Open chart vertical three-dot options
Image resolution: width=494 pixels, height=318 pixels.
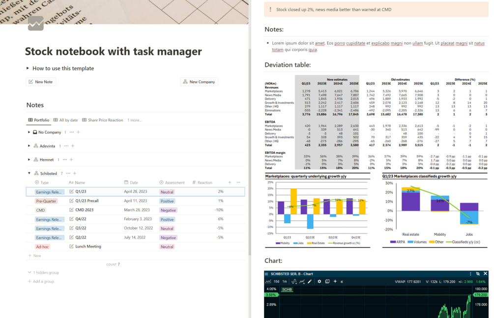click(470, 274)
